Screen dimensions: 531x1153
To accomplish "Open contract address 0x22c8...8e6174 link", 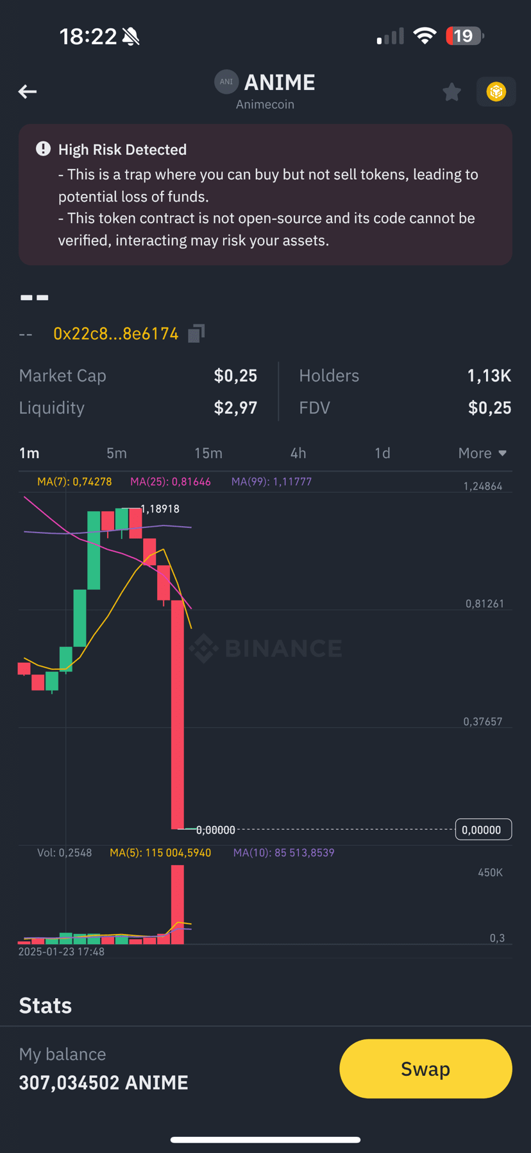I will (115, 333).
